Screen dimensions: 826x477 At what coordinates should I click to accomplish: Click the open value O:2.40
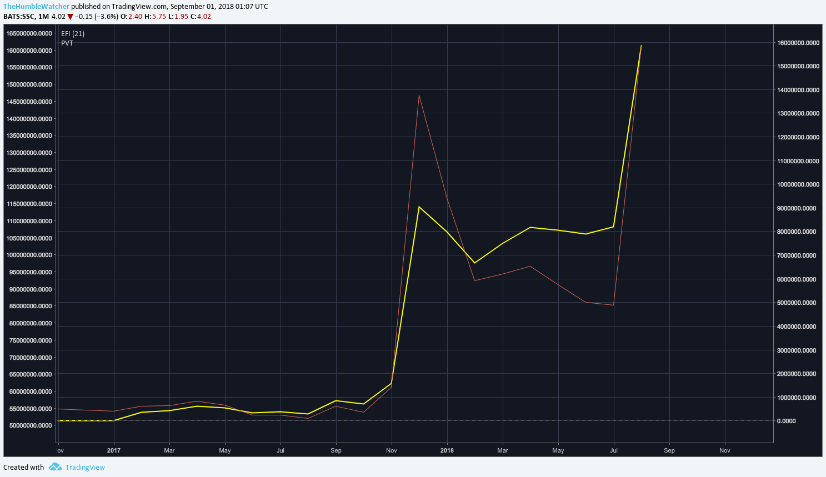point(131,17)
